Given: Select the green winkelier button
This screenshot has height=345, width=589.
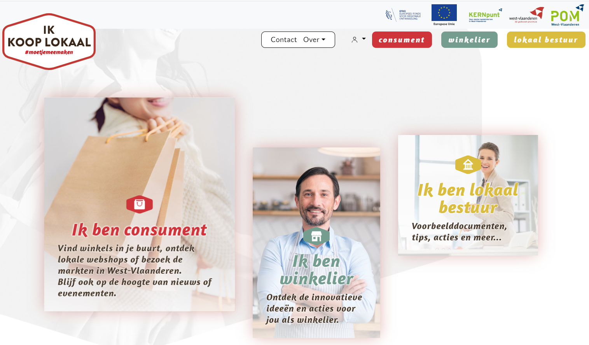Looking at the screenshot, I should click(469, 40).
